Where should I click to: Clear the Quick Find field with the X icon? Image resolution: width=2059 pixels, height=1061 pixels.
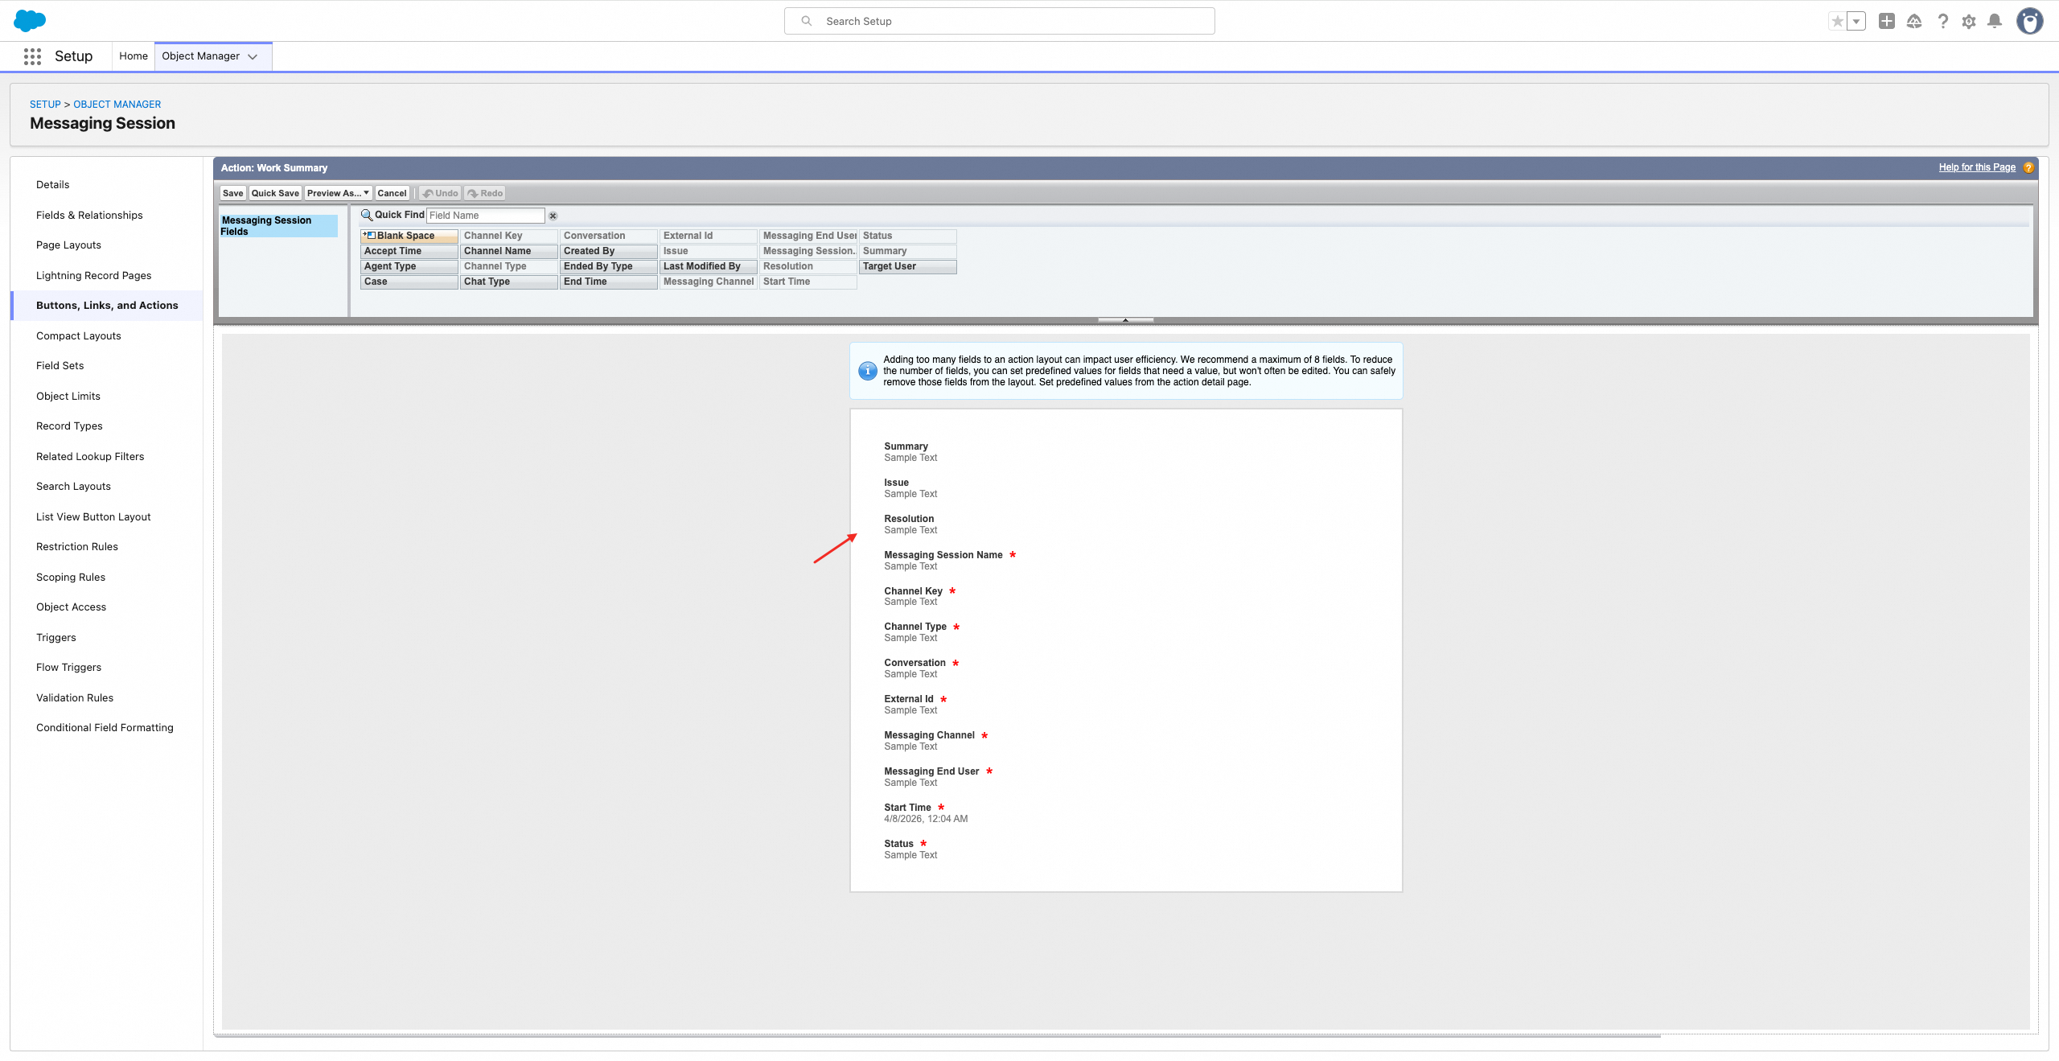pos(553,216)
